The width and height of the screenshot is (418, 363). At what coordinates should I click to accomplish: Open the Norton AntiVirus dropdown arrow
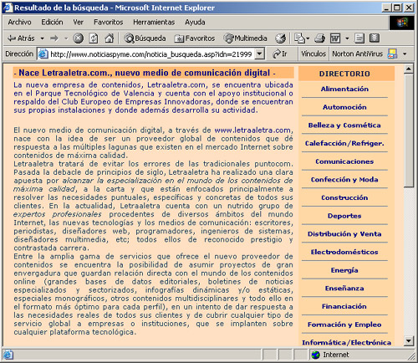point(405,54)
